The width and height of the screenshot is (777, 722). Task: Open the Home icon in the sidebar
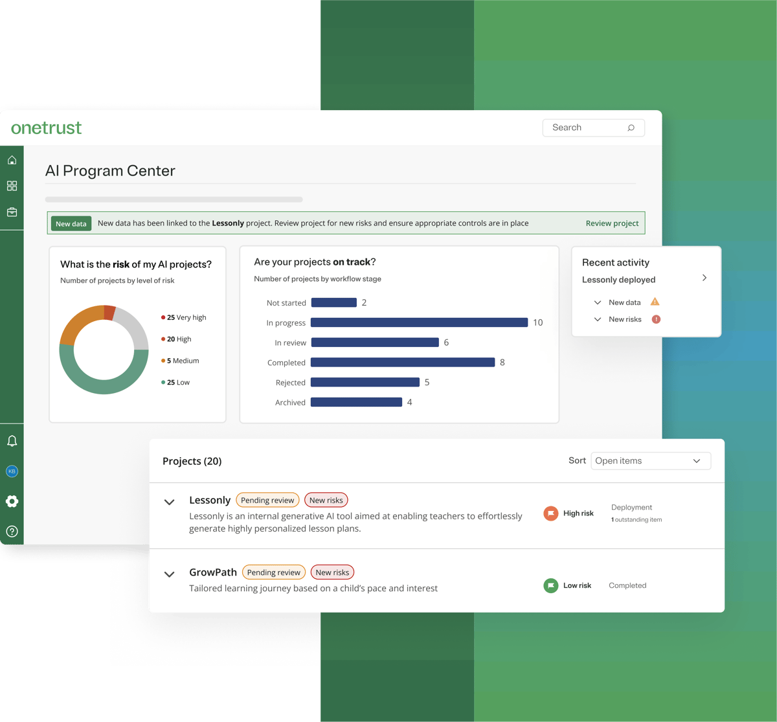(x=12, y=160)
